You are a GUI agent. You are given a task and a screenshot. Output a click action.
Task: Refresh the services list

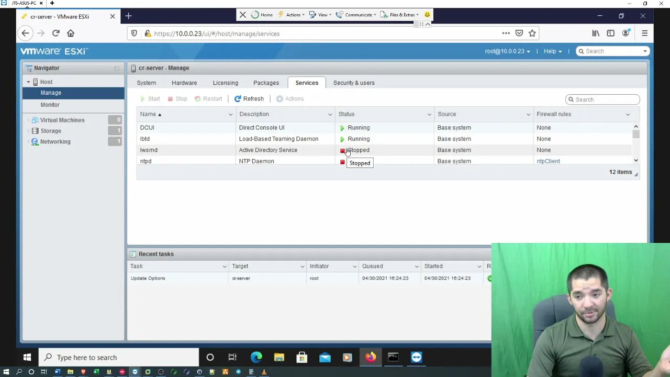[x=249, y=98]
